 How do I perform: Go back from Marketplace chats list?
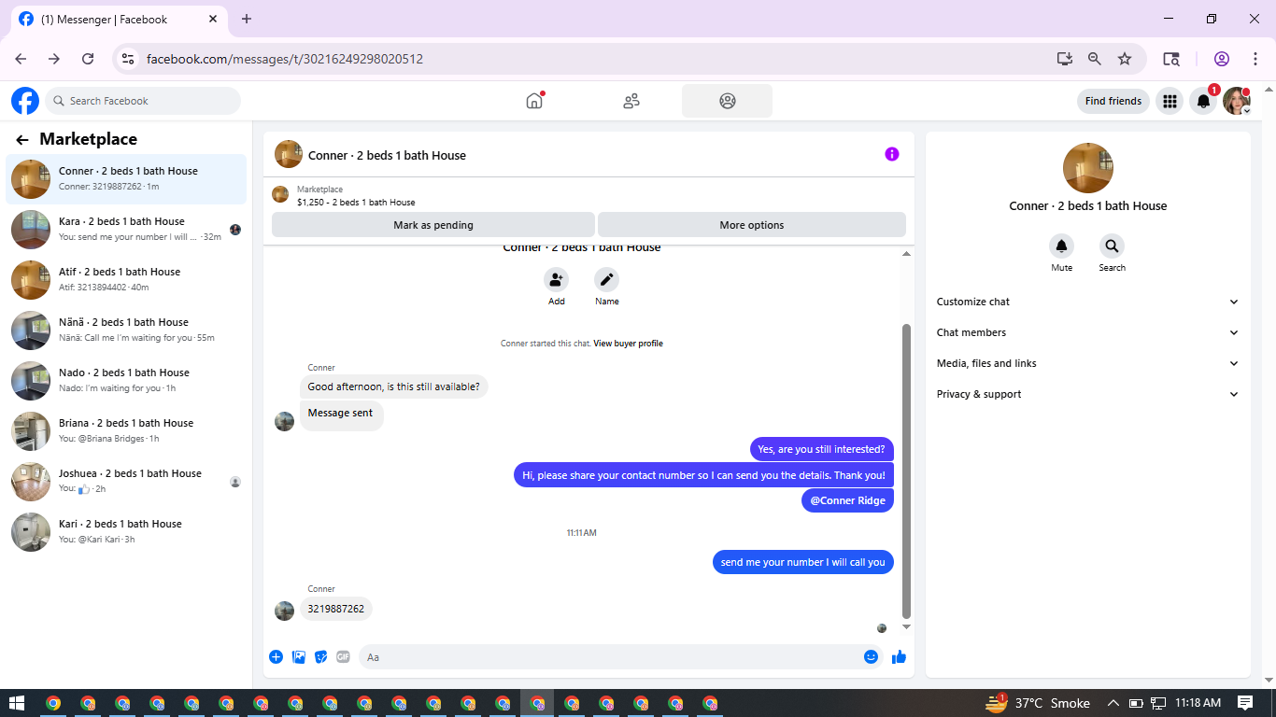(x=22, y=140)
